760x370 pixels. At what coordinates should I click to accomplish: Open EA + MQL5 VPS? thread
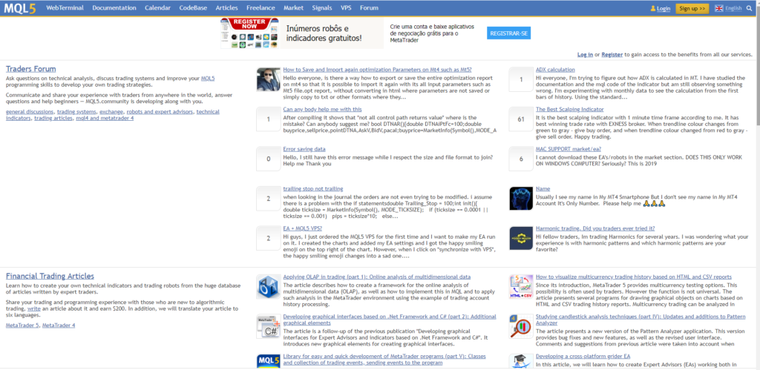pyautogui.click(x=303, y=228)
